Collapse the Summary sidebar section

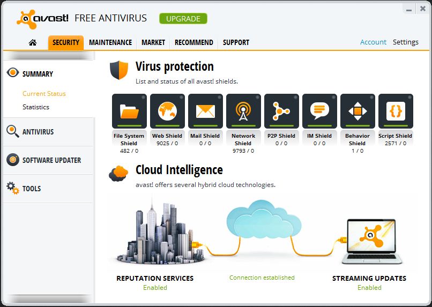pos(48,73)
